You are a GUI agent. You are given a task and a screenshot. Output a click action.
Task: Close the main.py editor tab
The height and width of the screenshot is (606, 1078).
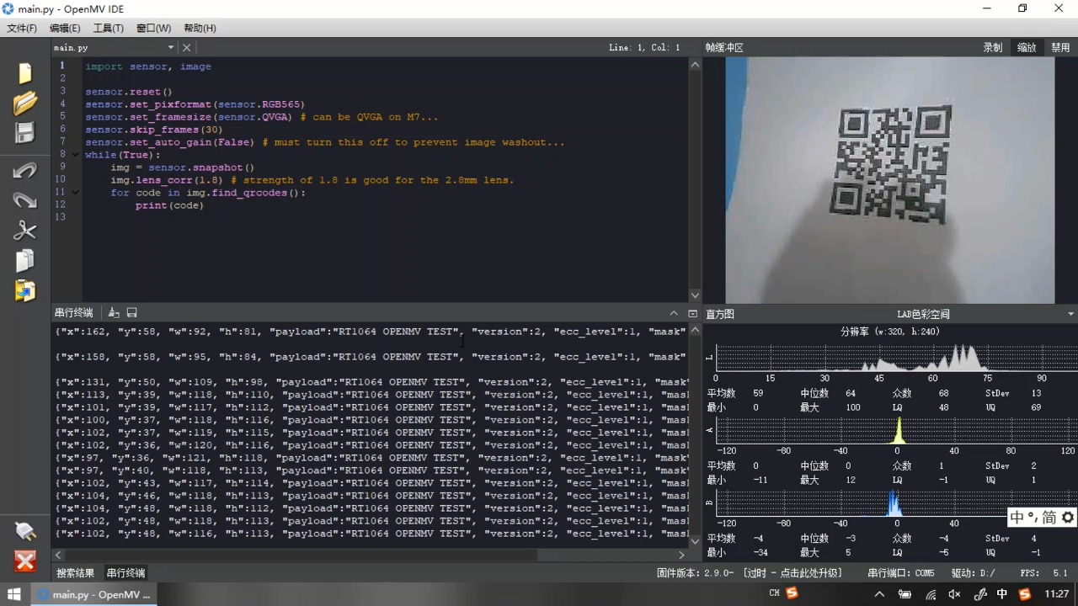187,48
